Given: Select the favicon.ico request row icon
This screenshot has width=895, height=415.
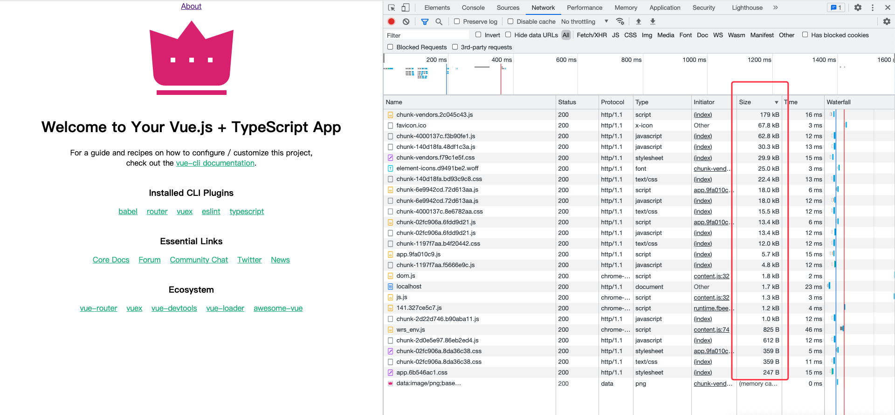Looking at the screenshot, I should pyautogui.click(x=390, y=126).
